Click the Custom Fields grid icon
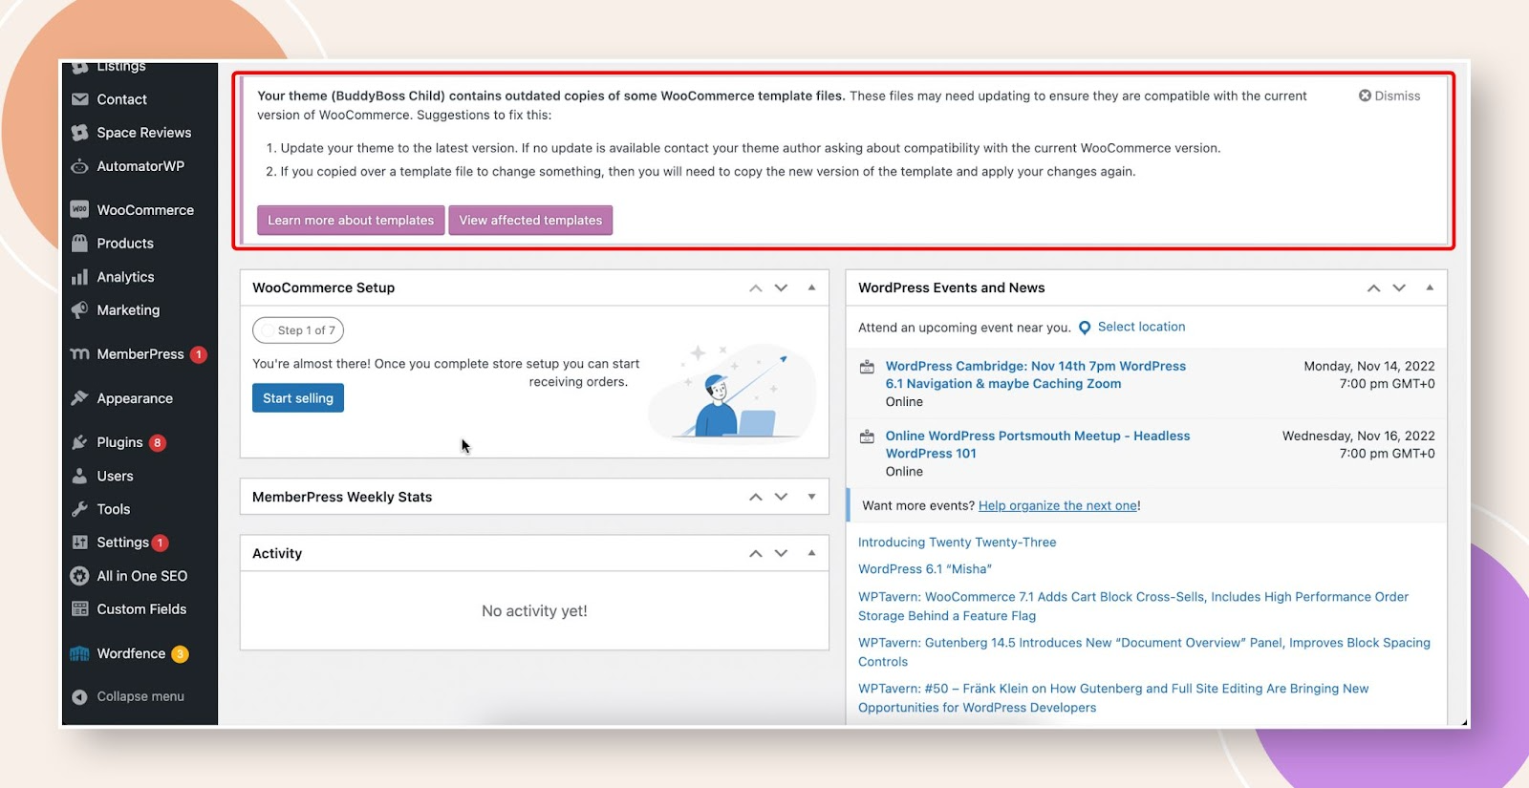 pos(79,609)
